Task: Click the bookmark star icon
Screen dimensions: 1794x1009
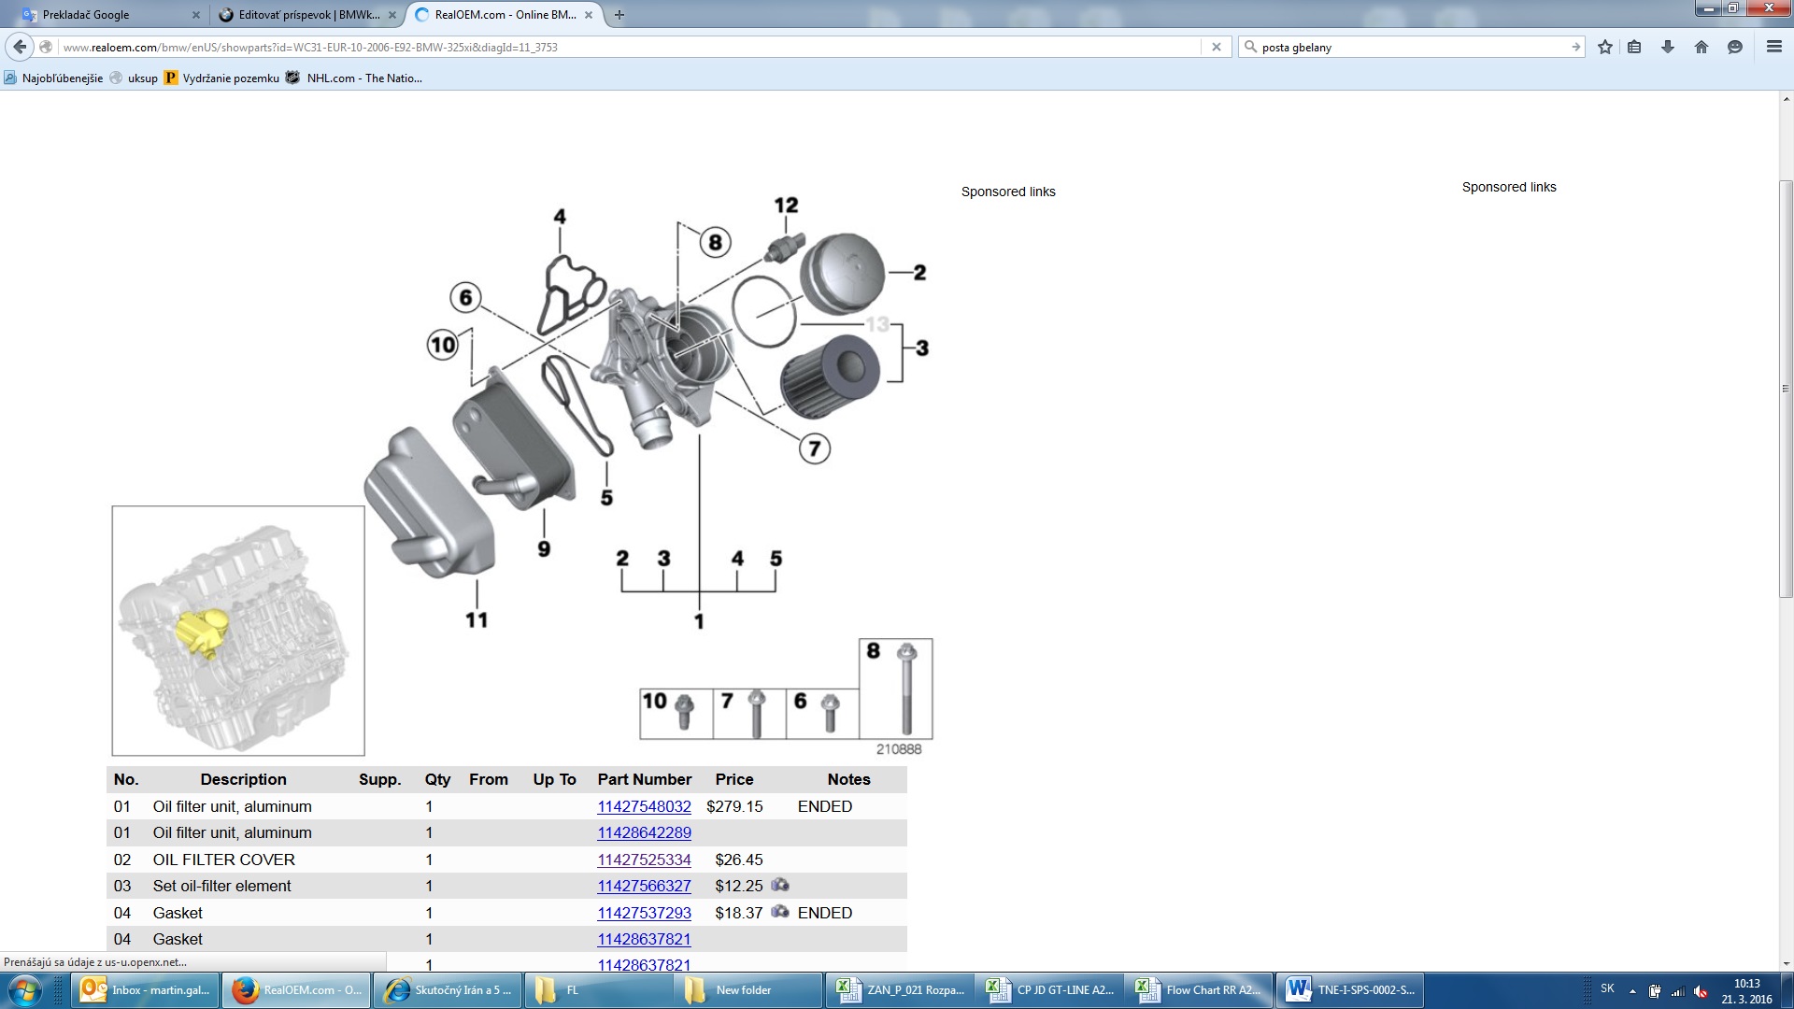Action: (x=1604, y=47)
